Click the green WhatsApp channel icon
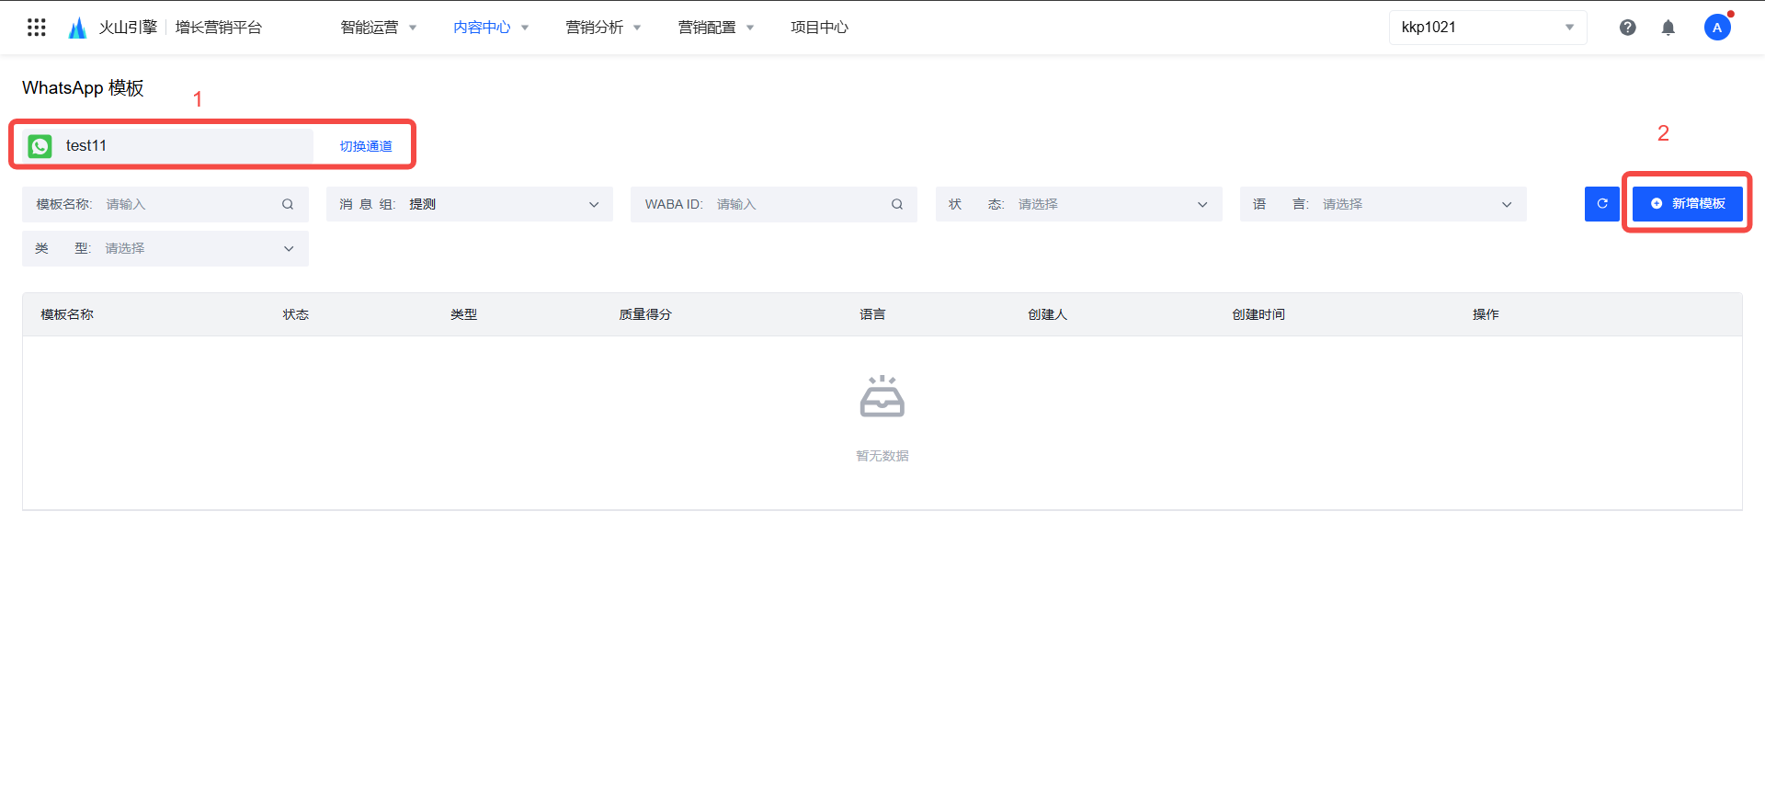This screenshot has height=807, width=1765. 40,146
